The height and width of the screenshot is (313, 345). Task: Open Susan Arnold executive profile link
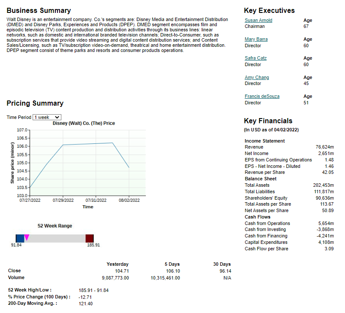258,20
